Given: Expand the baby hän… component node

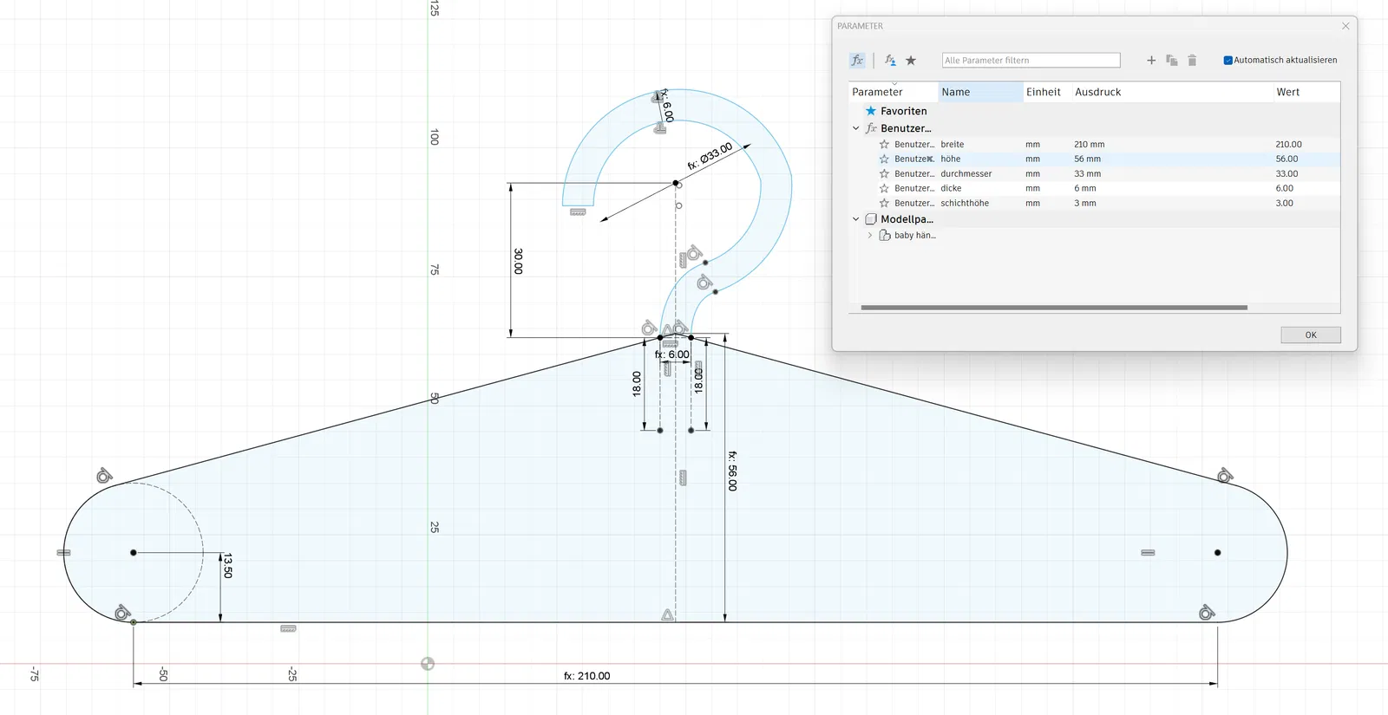Looking at the screenshot, I should pos(870,235).
